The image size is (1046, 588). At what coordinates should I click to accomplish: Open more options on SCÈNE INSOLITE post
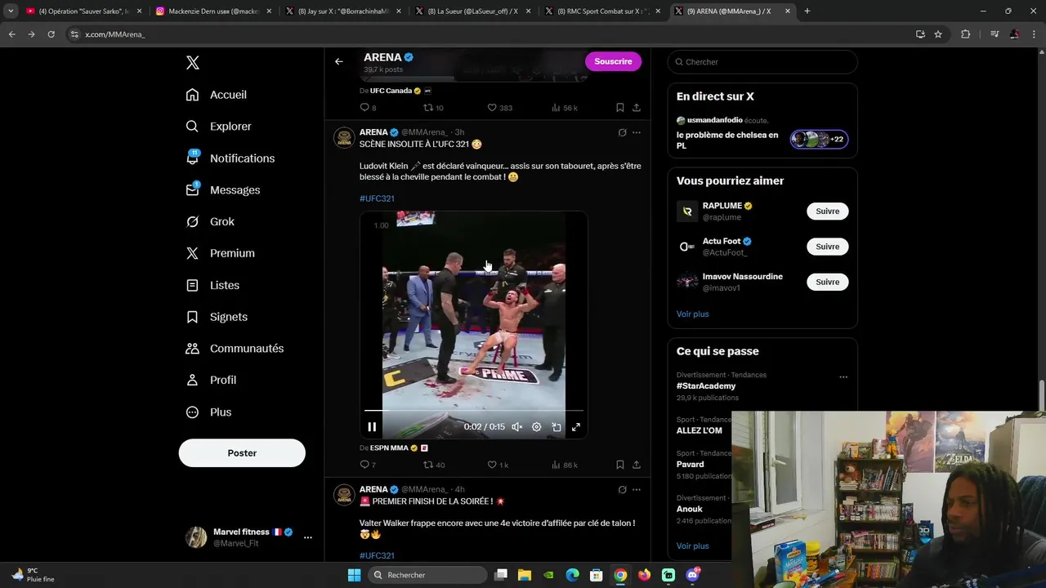pos(637,132)
